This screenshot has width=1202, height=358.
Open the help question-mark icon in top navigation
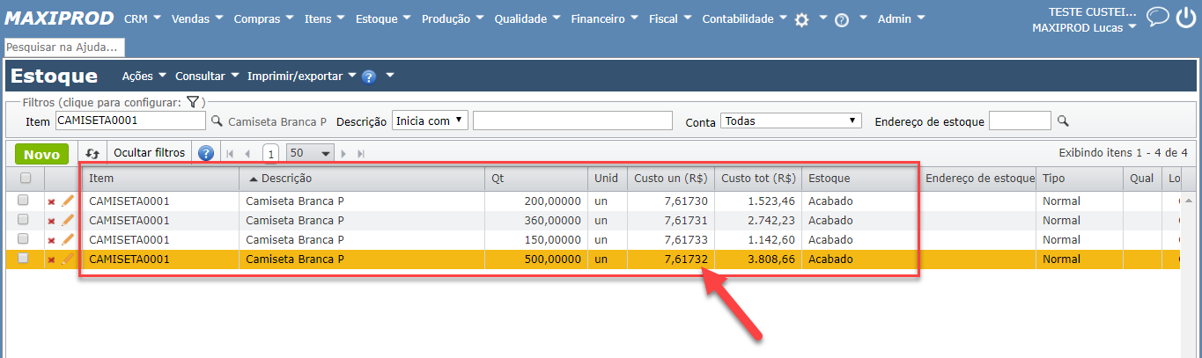842,20
